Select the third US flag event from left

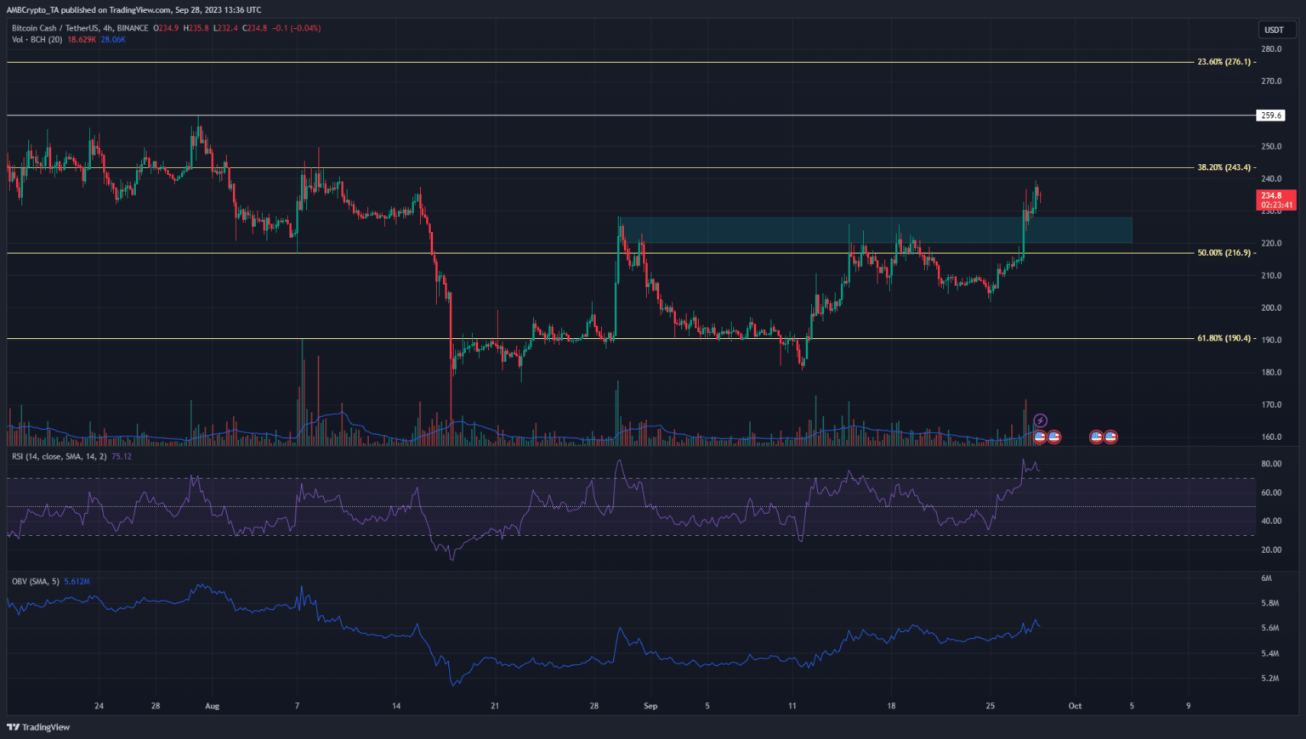pos(1097,437)
